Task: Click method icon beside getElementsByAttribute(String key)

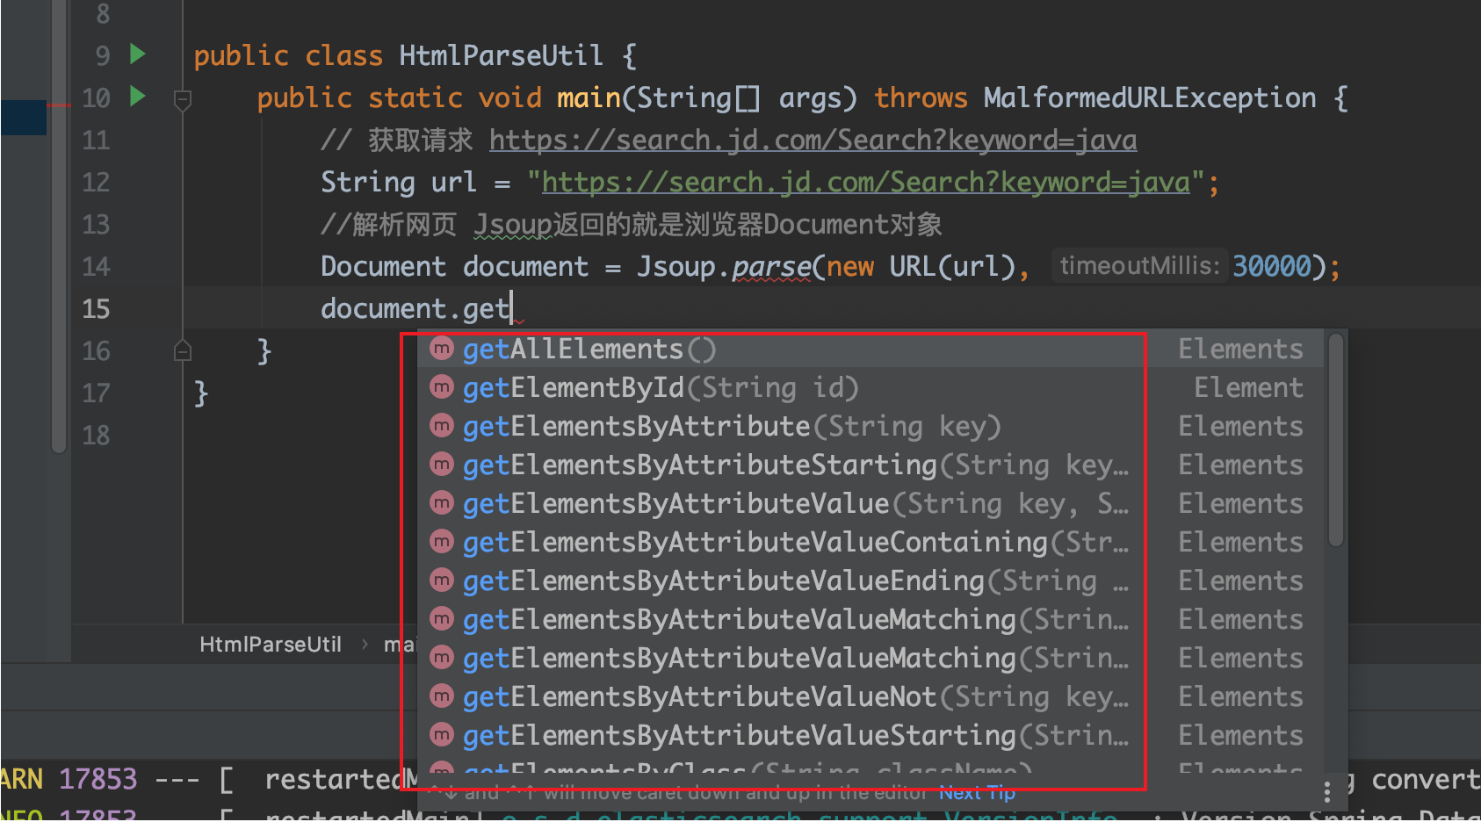Action: click(x=441, y=426)
